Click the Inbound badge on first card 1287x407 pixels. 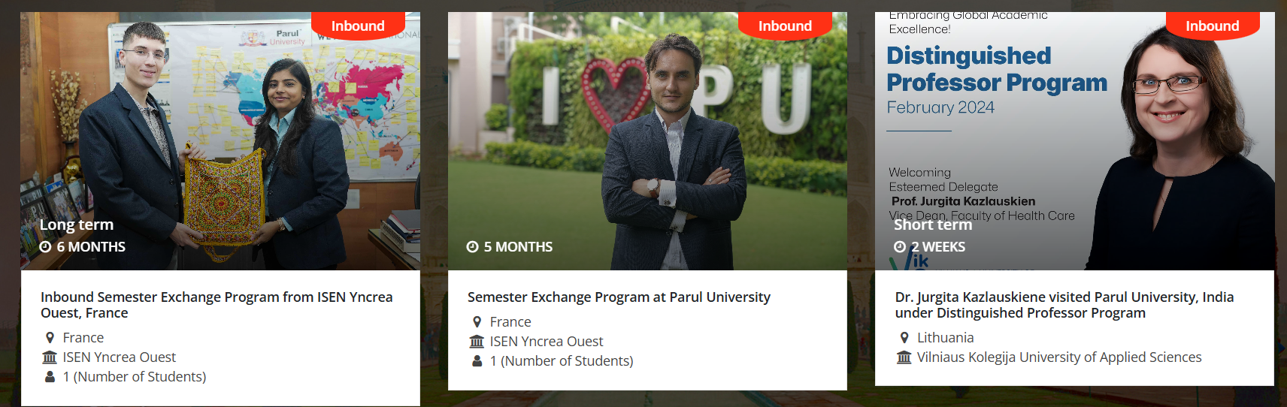pyautogui.click(x=358, y=26)
